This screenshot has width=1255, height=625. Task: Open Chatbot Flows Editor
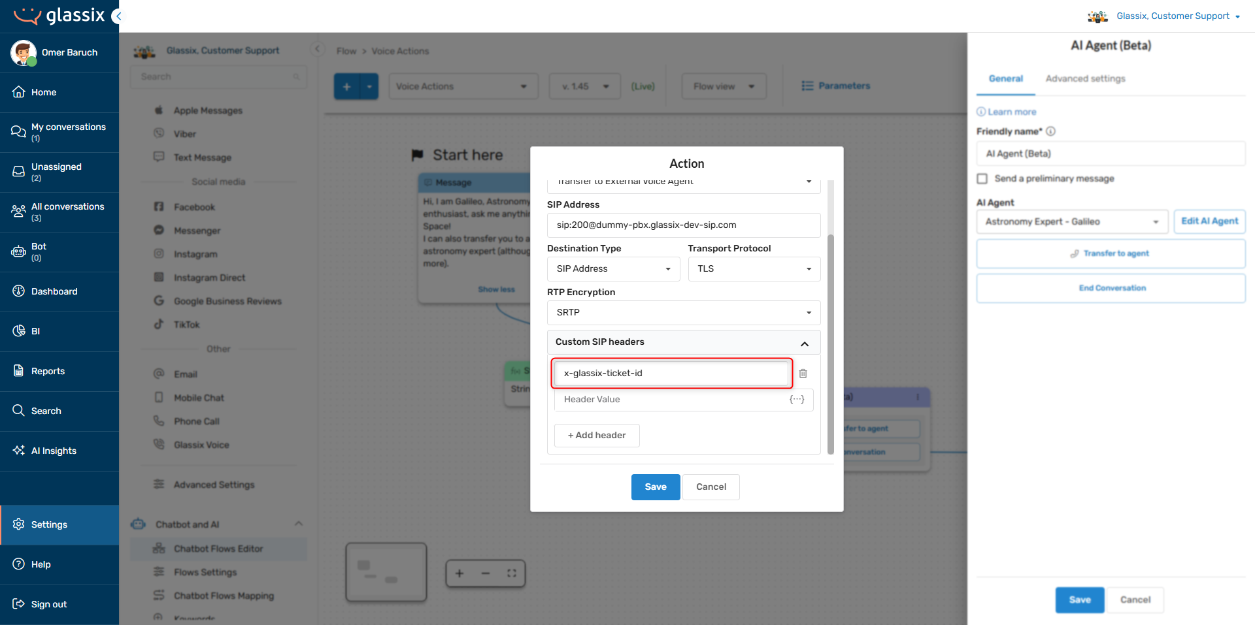pyautogui.click(x=218, y=549)
